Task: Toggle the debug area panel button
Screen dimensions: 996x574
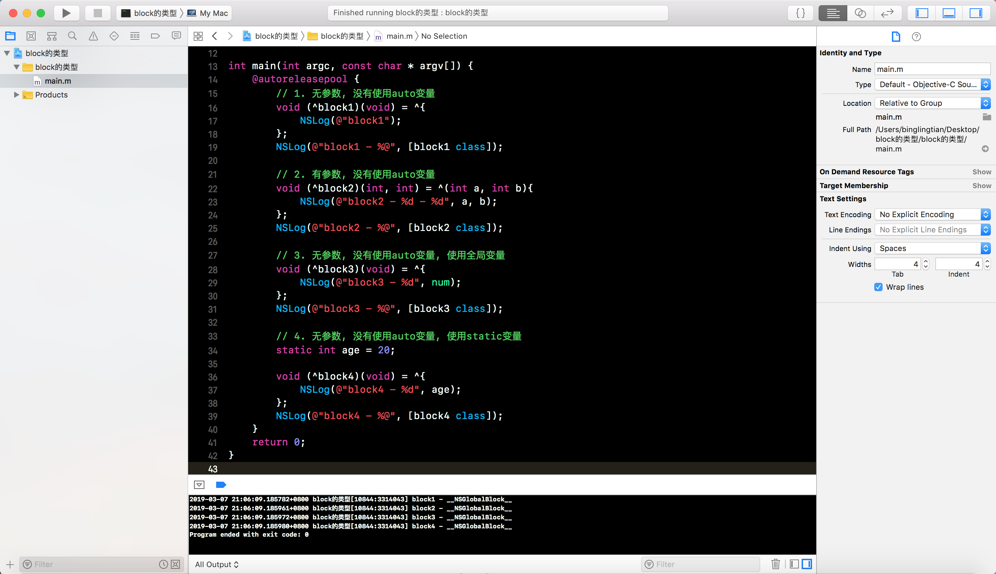Action: click(x=949, y=13)
